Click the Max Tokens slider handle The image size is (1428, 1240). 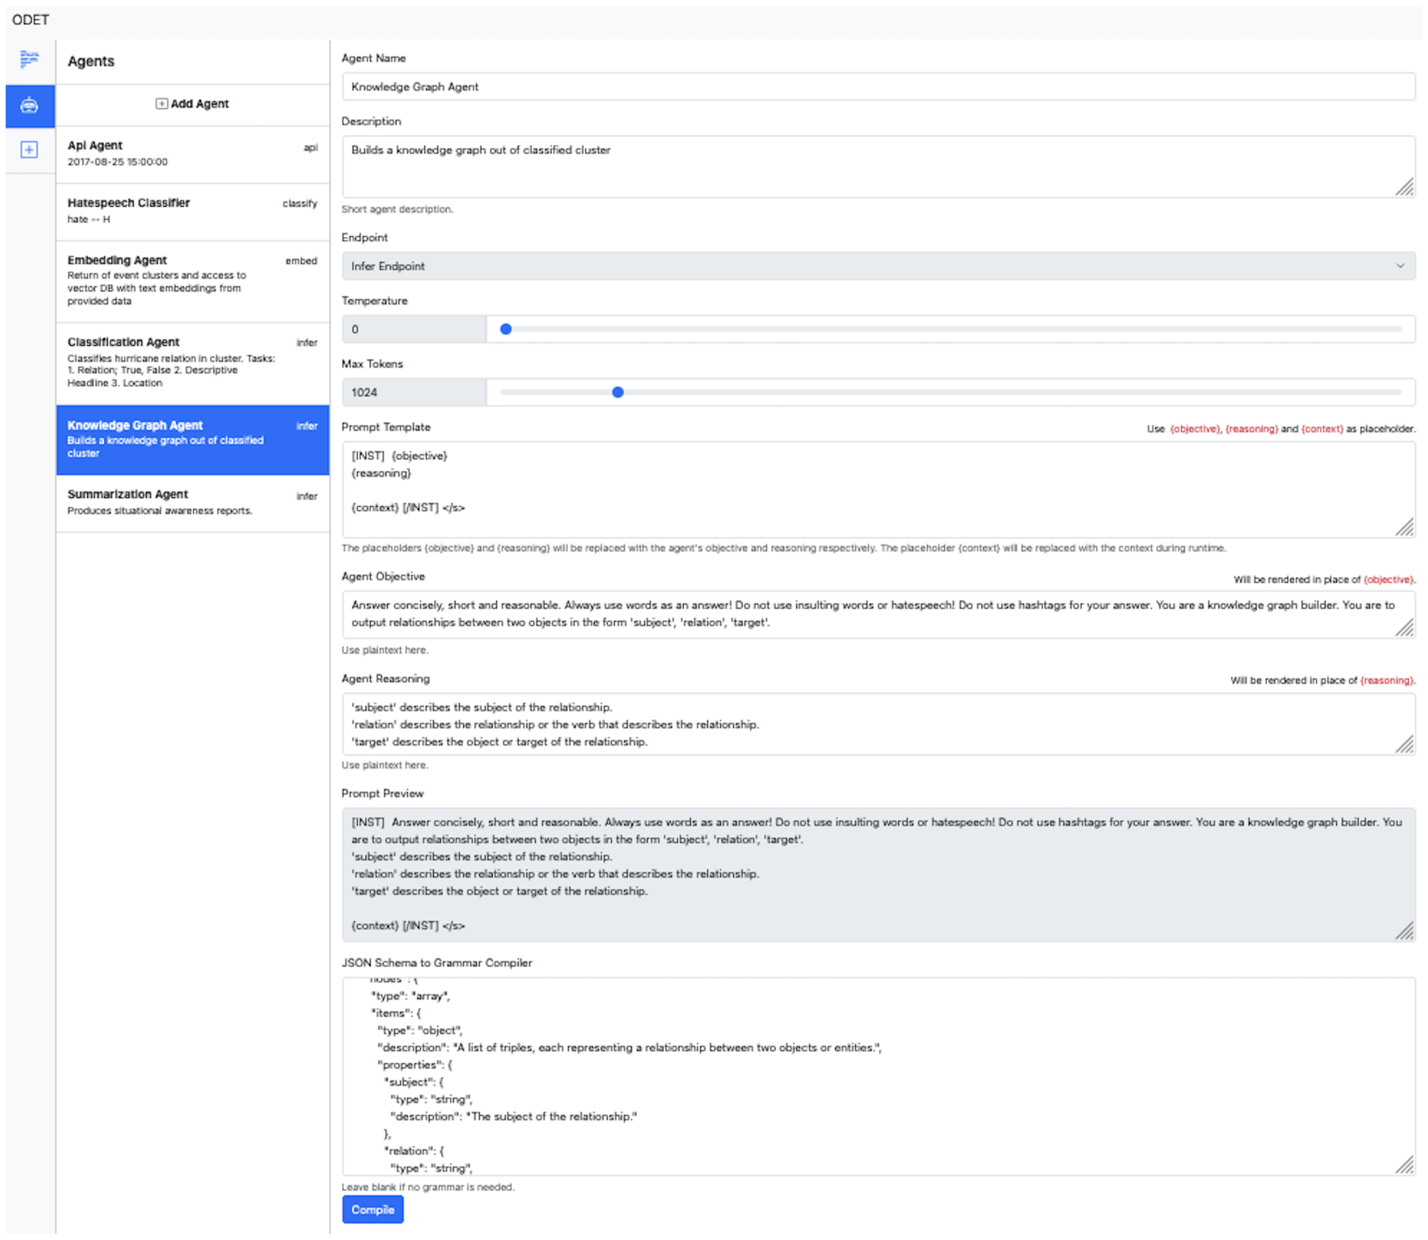tap(617, 392)
